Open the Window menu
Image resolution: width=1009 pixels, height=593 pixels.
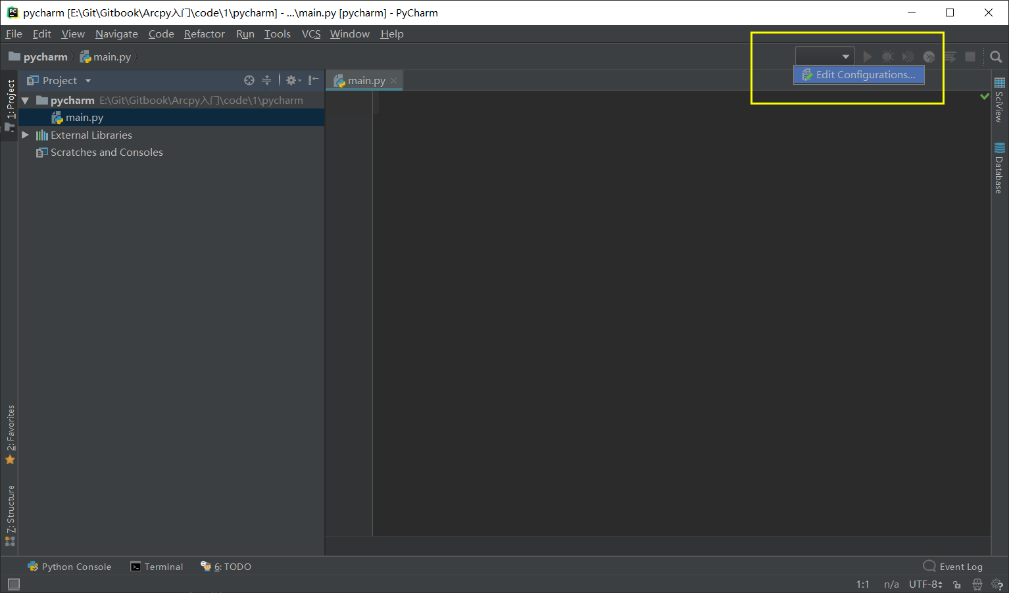pyautogui.click(x=350, y=34)
